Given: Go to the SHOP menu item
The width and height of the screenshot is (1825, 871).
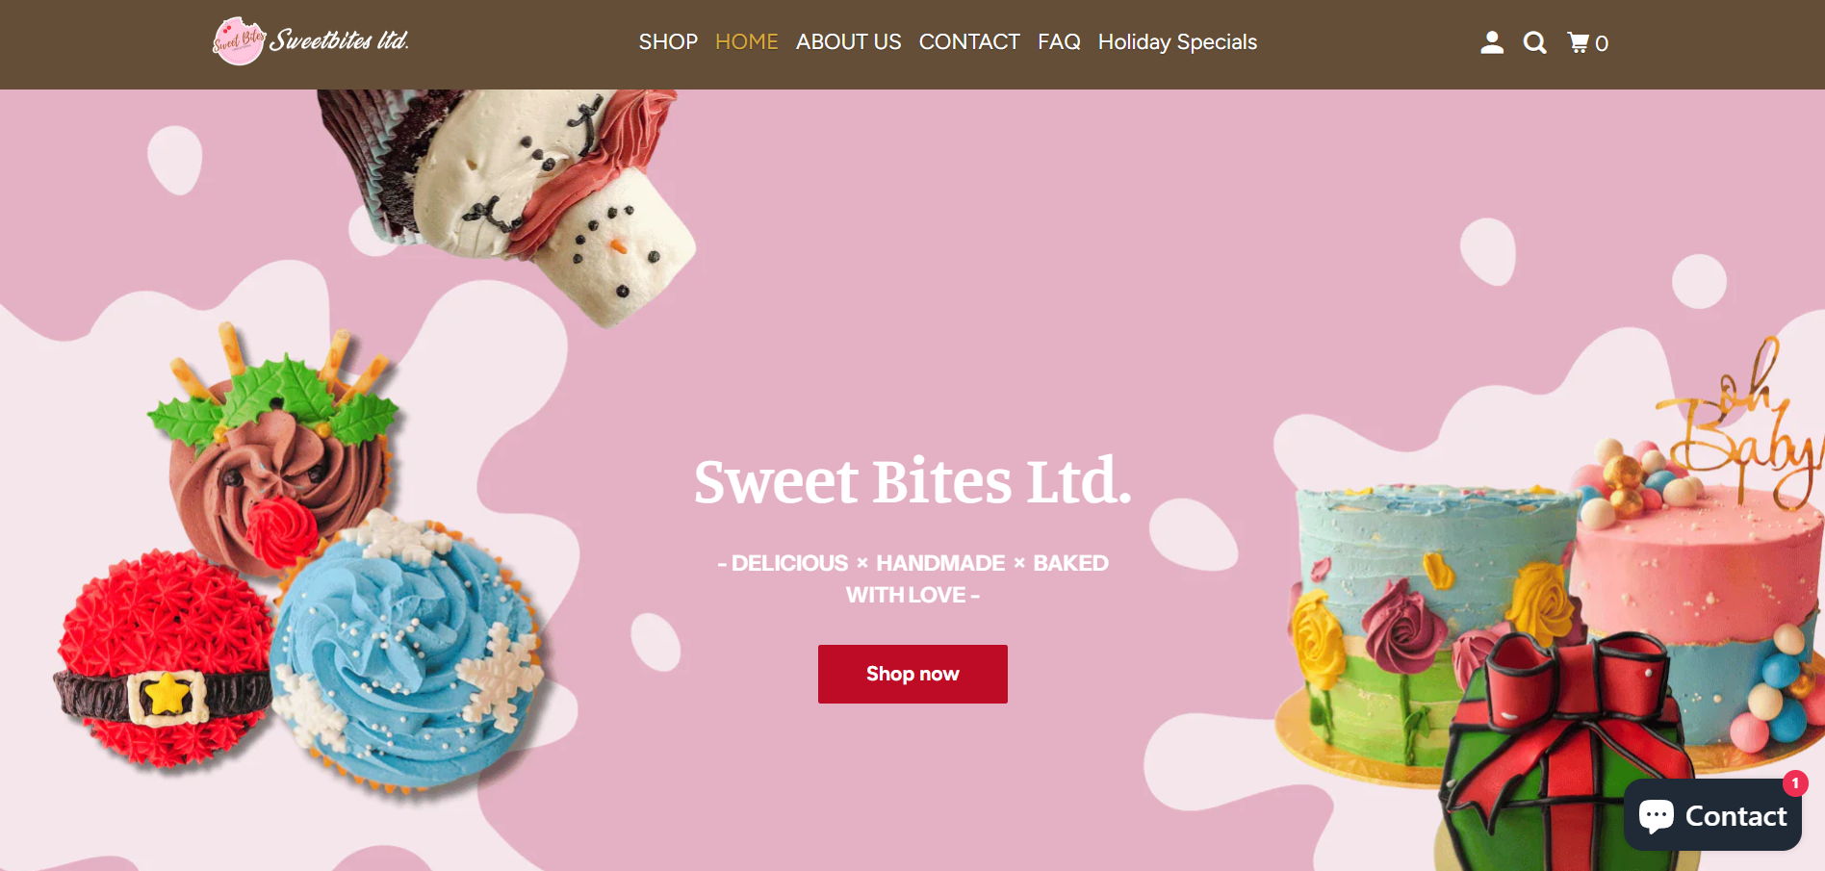Looking at the screenshot, I should point(668,42).
